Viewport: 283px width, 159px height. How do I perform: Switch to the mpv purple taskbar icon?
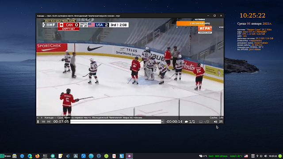click(129, 156)
